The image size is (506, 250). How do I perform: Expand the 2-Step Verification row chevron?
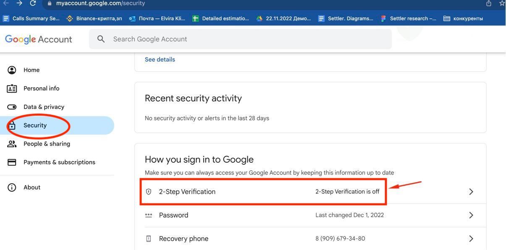(x=471, y=192)
